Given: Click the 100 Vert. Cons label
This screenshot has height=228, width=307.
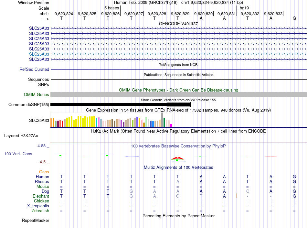Looking at the screenshot, I should (18, 154).
